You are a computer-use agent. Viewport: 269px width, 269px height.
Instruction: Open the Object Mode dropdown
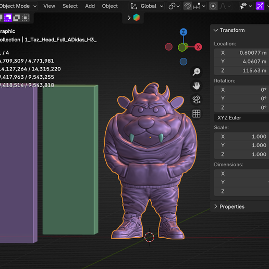coord(18,6)
